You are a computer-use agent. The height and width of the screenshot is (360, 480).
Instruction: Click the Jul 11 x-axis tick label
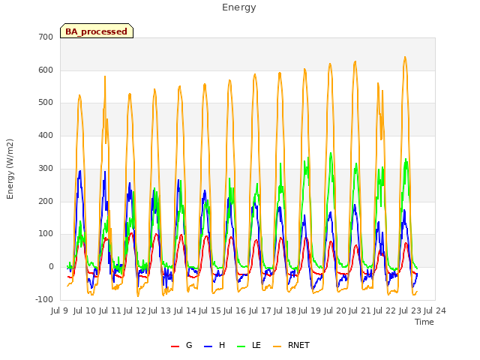point(109,310)
